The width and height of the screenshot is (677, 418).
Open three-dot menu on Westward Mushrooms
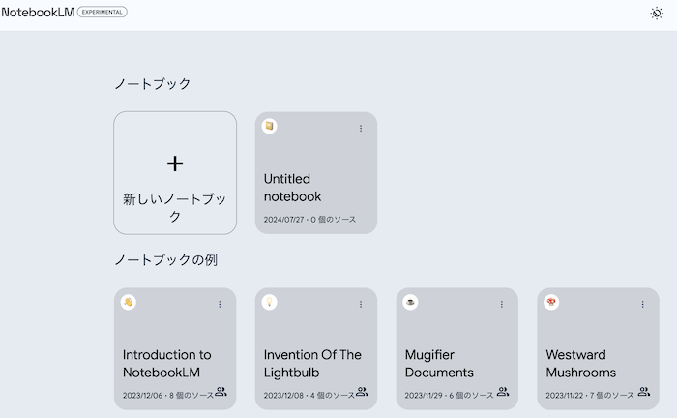(x=642, y=304)
